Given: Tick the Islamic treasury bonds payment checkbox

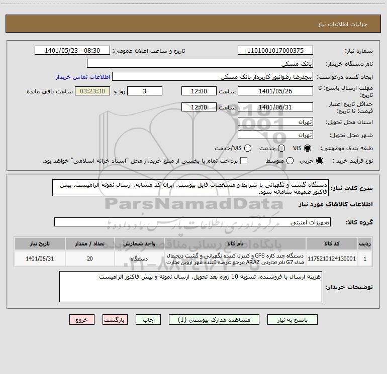Looking at the screenshot, I should point(244,161).
